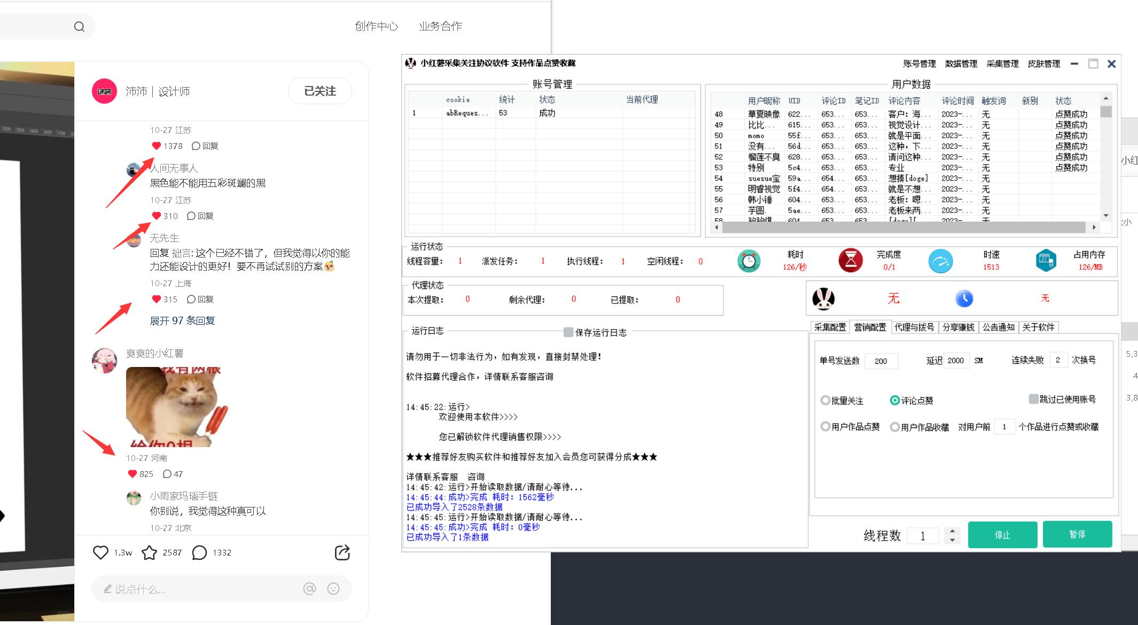Viewport: 1138px width, 625px height.
Task: Click the comment bubble icon 1332
Action: [x=199, y=552]
